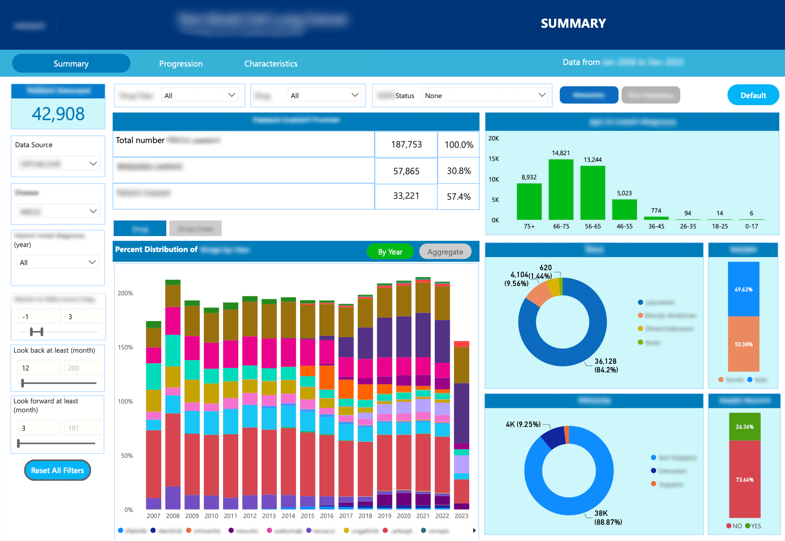Click the Look back month slider handle

tap(23, 383)
